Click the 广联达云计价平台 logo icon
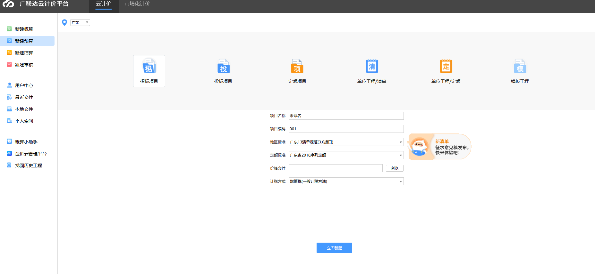The image size is (595, 274). (8, 4)
